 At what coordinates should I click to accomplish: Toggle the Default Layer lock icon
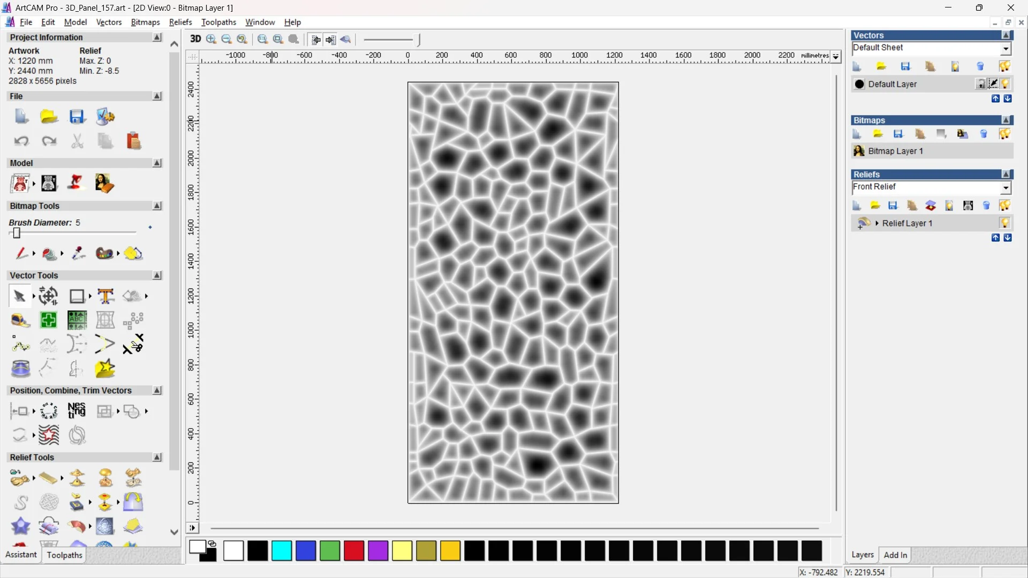pos(980,84)
